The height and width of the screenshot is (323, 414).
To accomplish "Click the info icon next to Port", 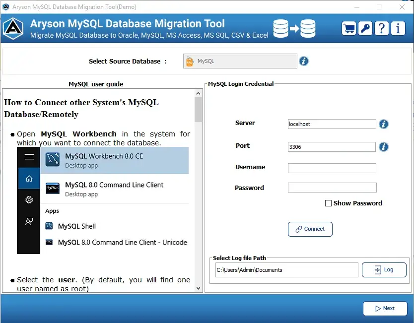I will (x=384, y=147).
